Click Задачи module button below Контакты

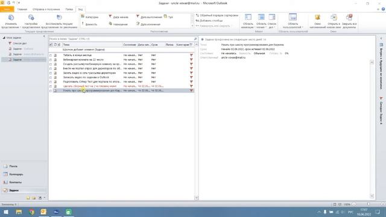tap(24, 190)
